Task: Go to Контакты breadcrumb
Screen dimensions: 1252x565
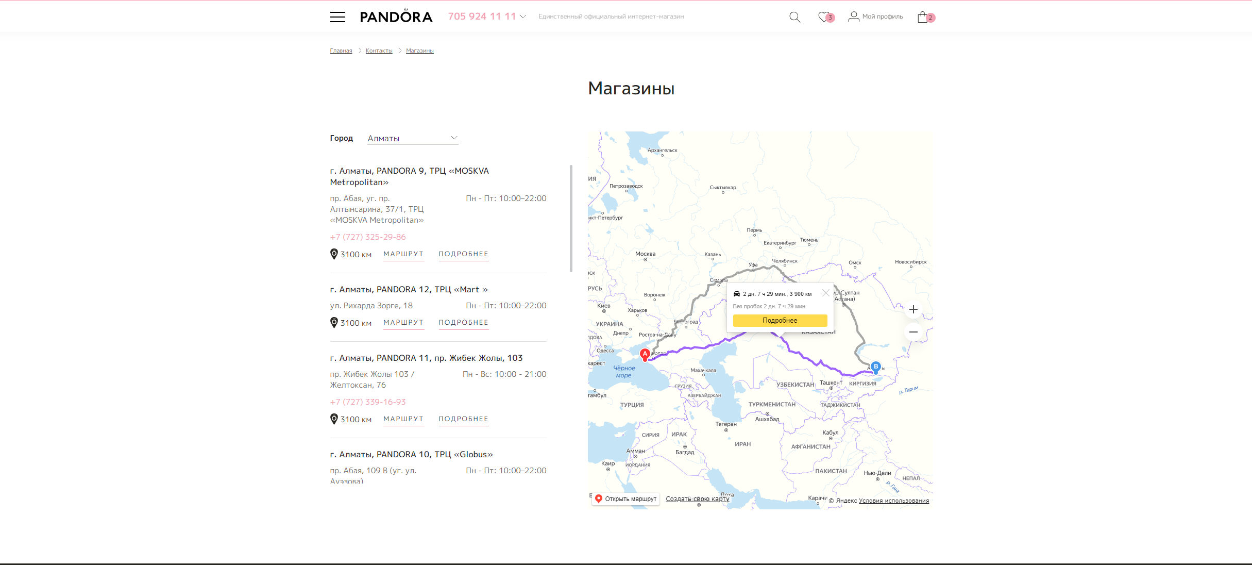Action: coord(379,51)
